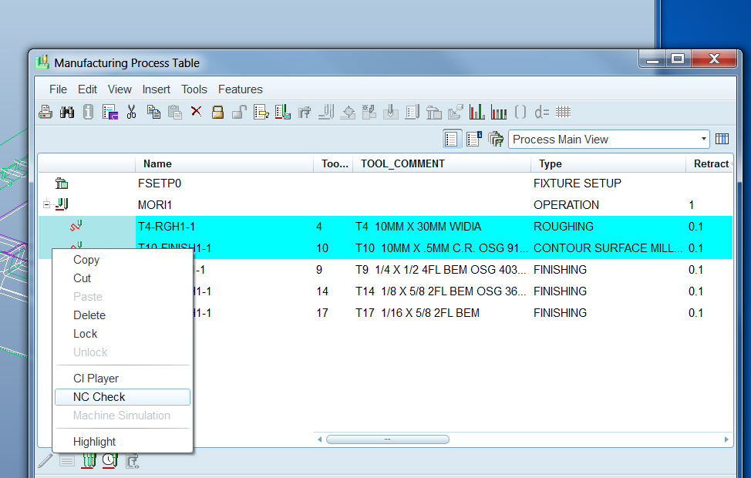Choose Cut from the context menu
Viewport: 751px width, 478px height.
[x=123, y=278]
